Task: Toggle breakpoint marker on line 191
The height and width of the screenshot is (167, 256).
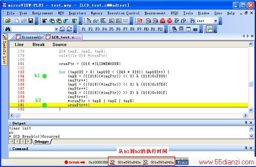Action: (44, 105)
